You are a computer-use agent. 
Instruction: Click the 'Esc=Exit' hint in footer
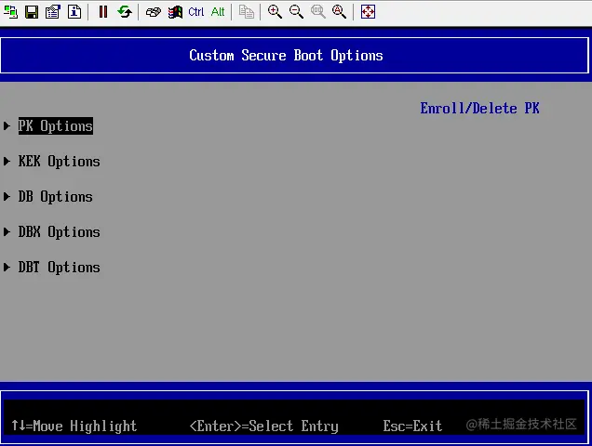[x=412, y=426]
